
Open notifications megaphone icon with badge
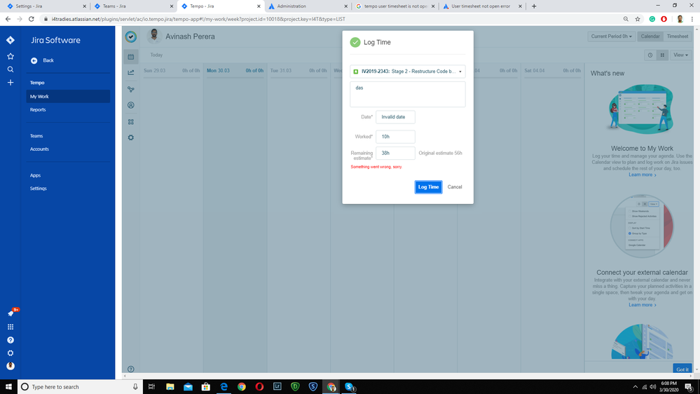click(x=11, y=313)
